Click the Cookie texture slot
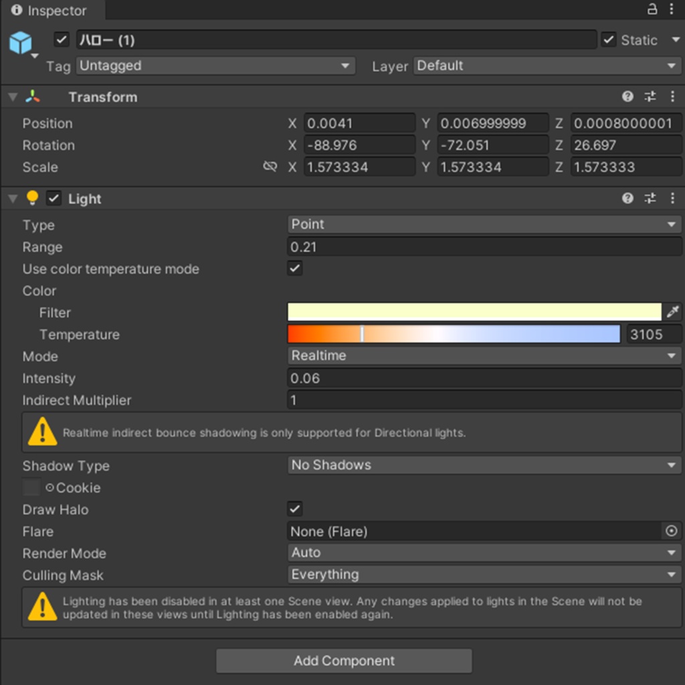This screenshot has height=685, width=685. [x=31, y=487]
